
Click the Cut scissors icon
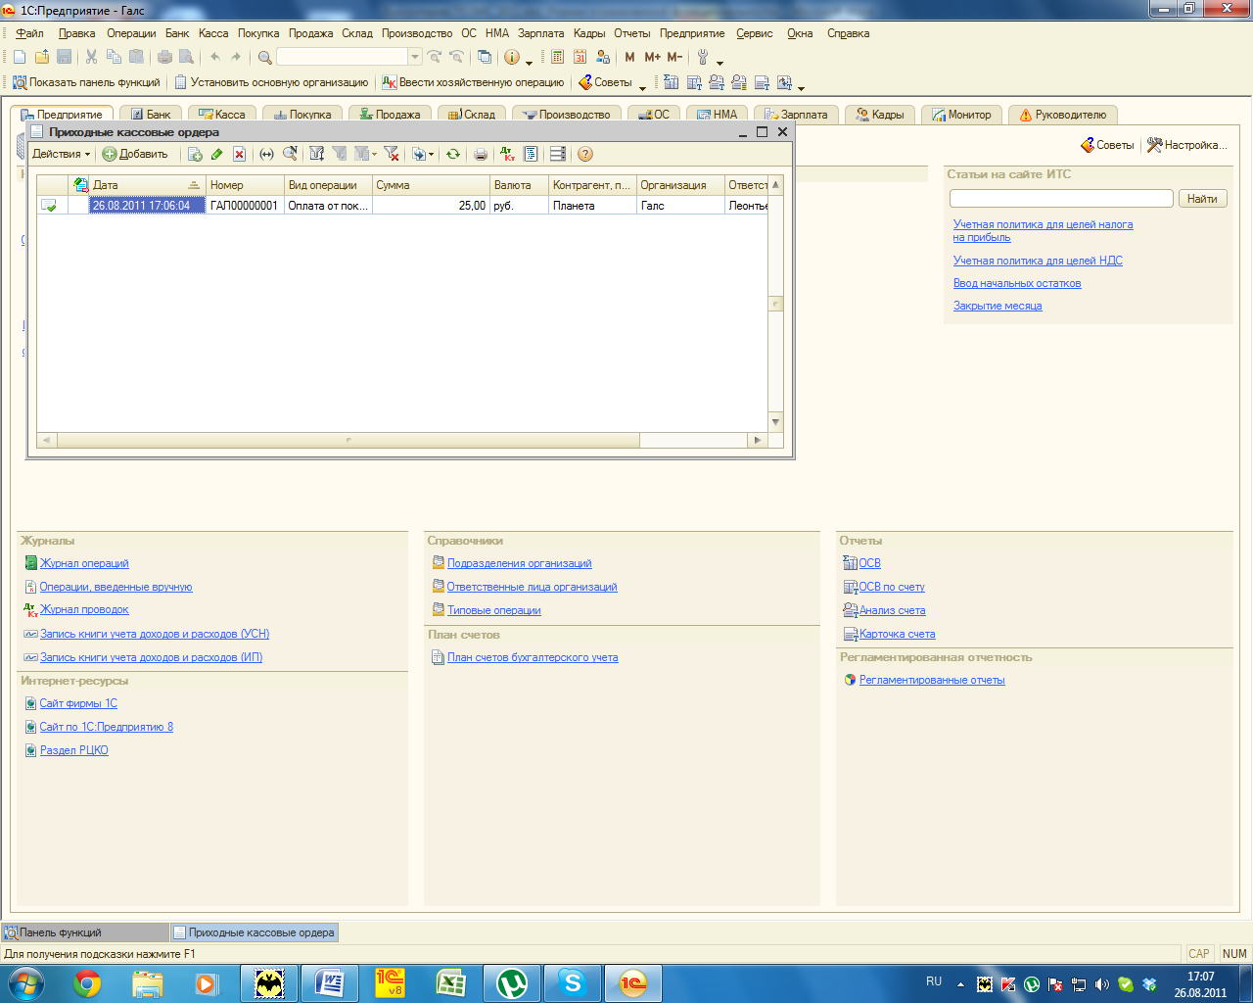tap(91, 57)
